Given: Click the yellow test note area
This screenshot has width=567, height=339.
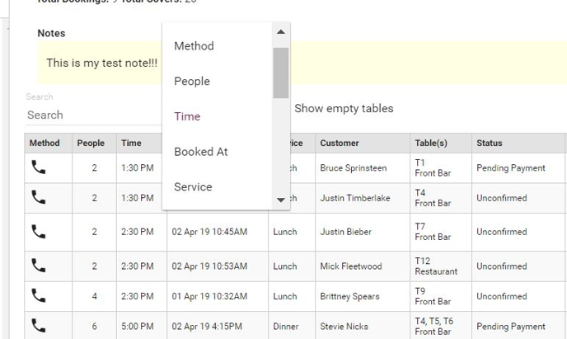Looking at the screenshot, I should (x=302, y=63).
